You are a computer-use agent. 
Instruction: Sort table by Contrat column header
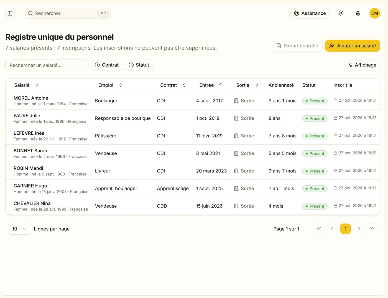173,85
